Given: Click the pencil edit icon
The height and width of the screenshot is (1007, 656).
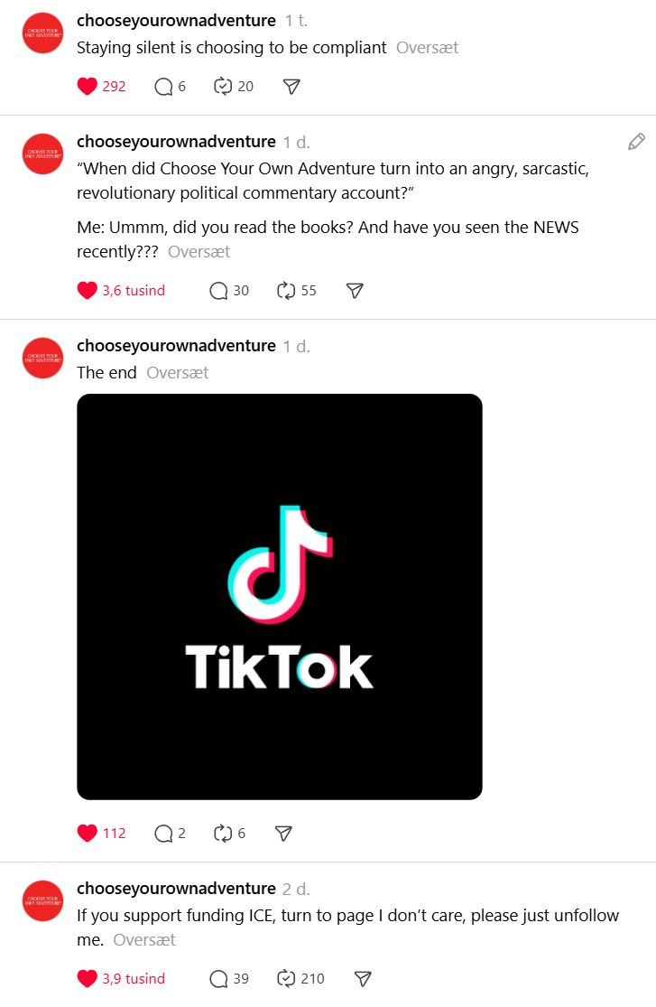Looking at the screenshot, I should point(636,142).
